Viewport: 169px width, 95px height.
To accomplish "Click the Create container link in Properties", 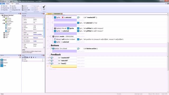I will tap(35, 41).
